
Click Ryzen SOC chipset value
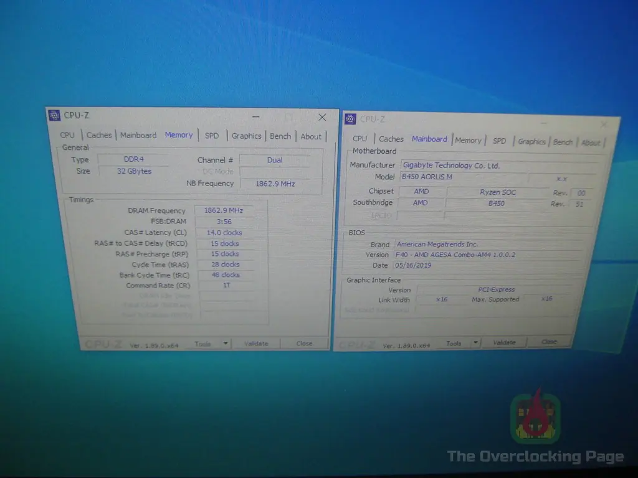[x=498, y=192]
